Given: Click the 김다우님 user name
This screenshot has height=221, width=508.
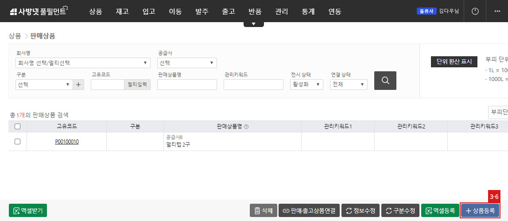Looking at the screenshot, I should pos(449,12).
